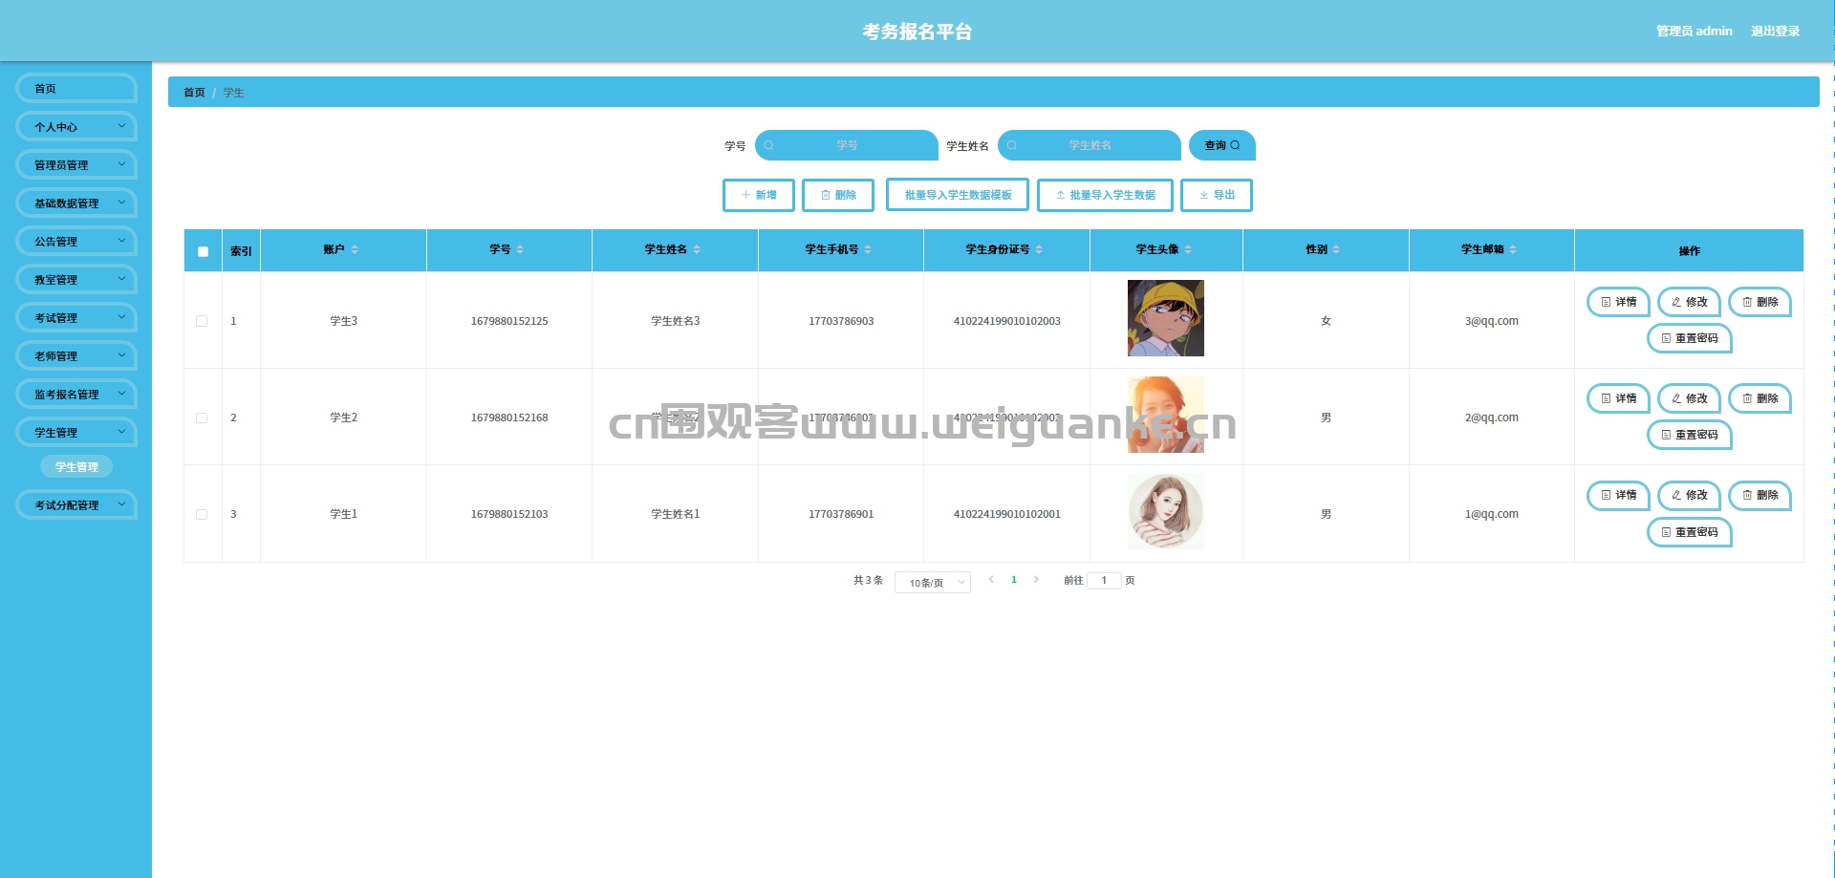Select the 学生管理 submenu item
Viewport: 1835px width, 878px height.
pyautogui.click(x=76, y=466)
